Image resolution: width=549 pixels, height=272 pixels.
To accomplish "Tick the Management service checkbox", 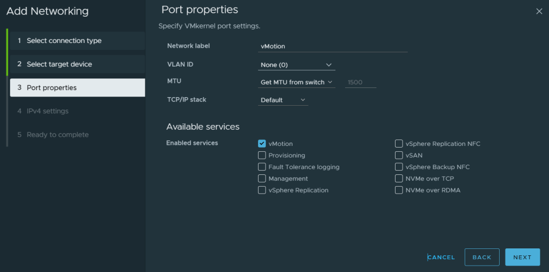I will pyautogui.click(x=262, y=179).
